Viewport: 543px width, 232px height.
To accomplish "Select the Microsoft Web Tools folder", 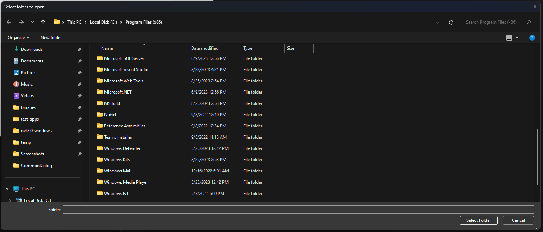I will [x=124, y=81].
